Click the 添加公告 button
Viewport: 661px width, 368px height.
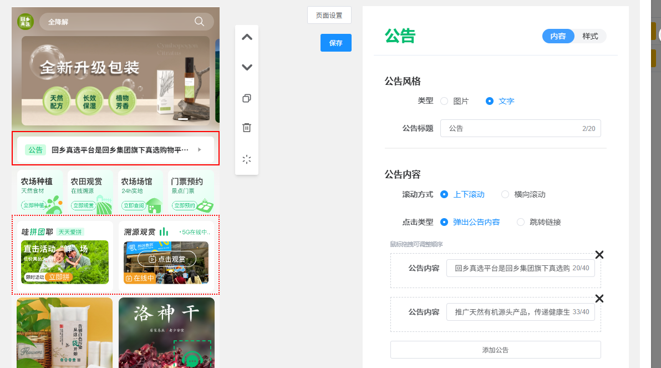(x=495, y=350)
